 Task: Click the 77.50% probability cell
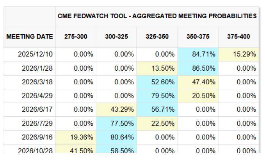point(122,124)
